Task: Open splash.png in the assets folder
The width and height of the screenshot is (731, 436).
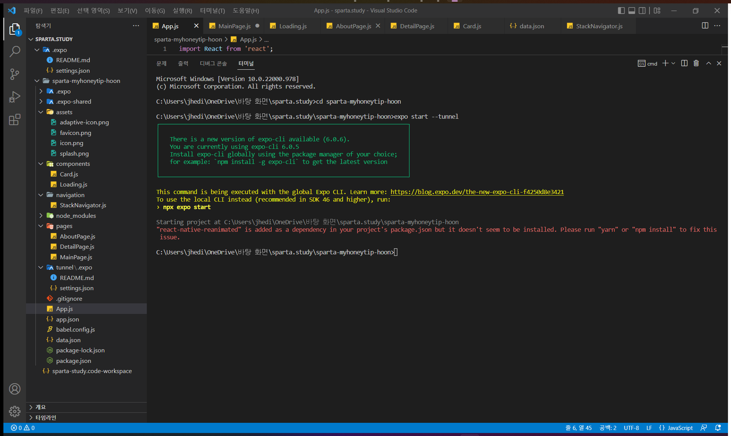Action: 86,153
